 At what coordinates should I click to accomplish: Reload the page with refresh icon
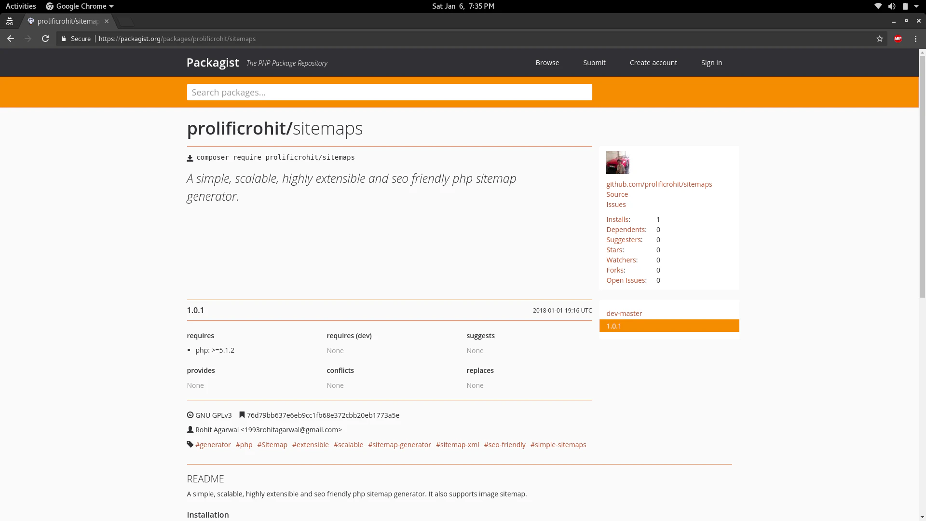[45, 39]
